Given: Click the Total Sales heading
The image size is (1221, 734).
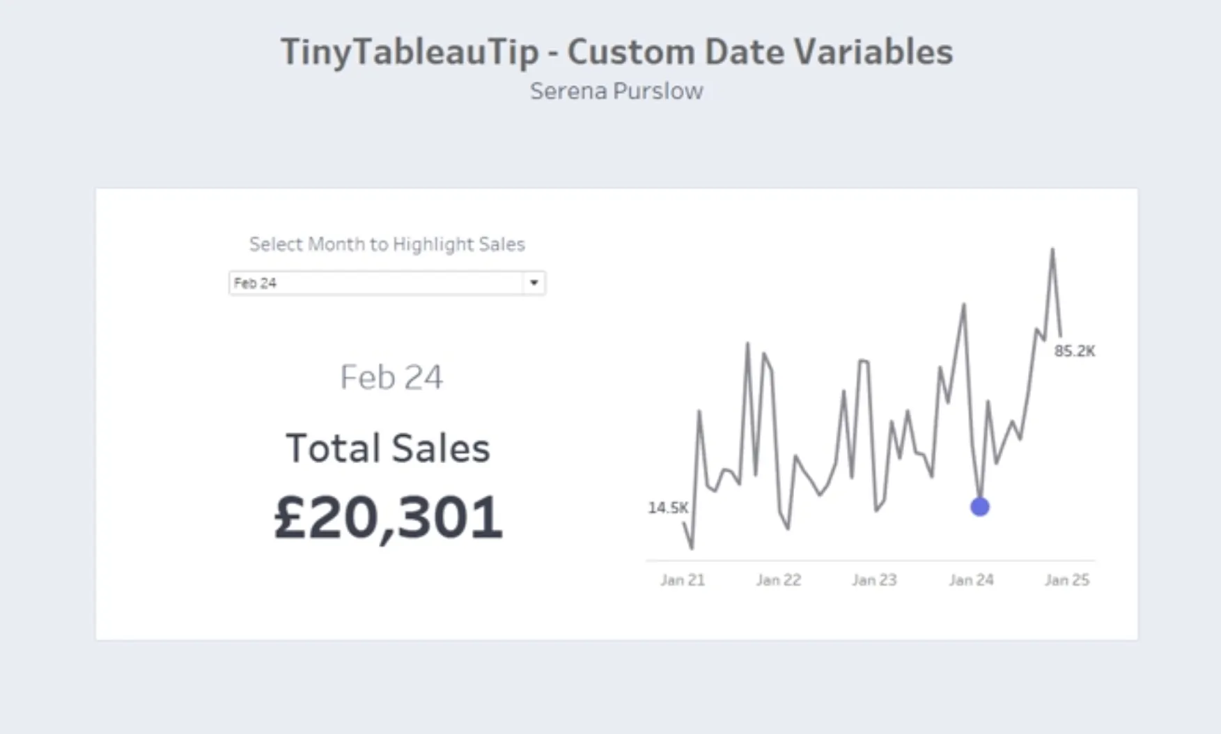Looking at the screenshot, I should pos(389,448).
